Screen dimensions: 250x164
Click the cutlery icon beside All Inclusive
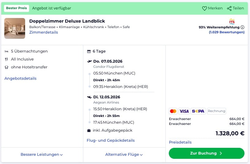(x=6, y=59)
